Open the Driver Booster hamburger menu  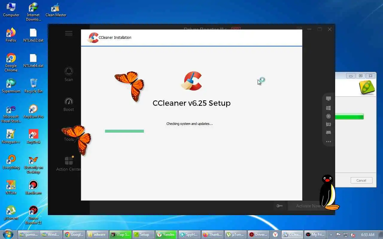point(69,33)
